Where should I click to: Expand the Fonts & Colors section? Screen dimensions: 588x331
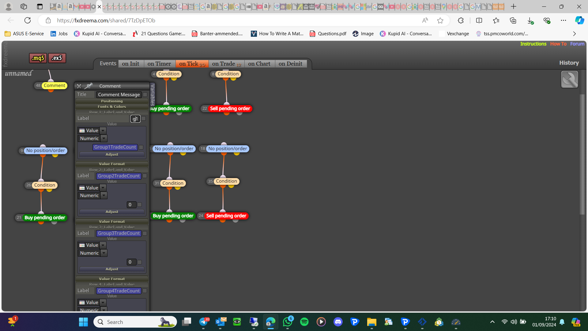pyautogui.click(x=112, y=107)
